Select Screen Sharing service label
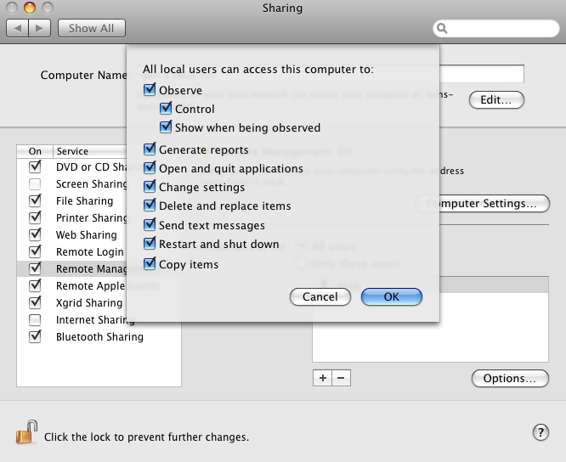 [x=91, y=184]
